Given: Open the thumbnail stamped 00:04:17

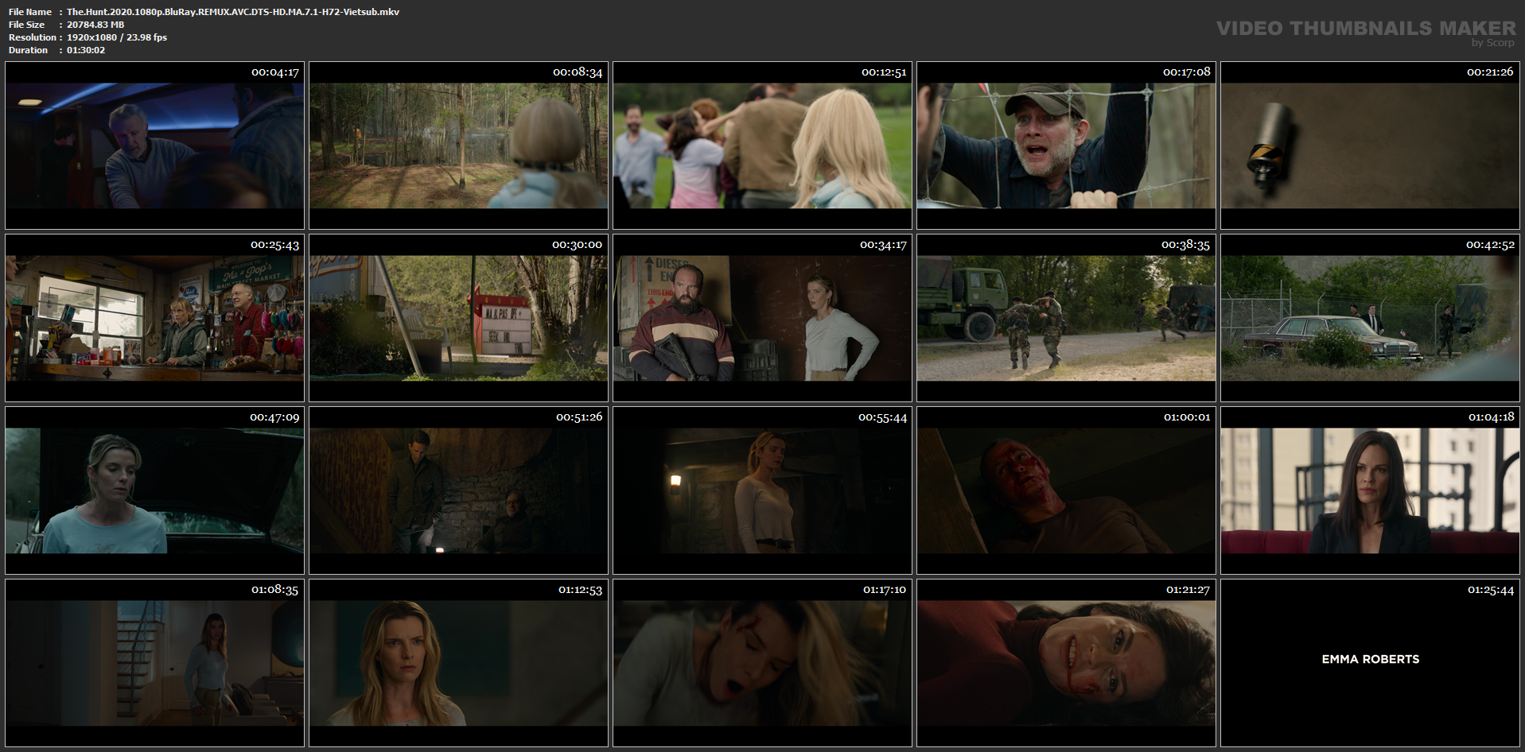Looking at the screenshot, I should 154,145.
